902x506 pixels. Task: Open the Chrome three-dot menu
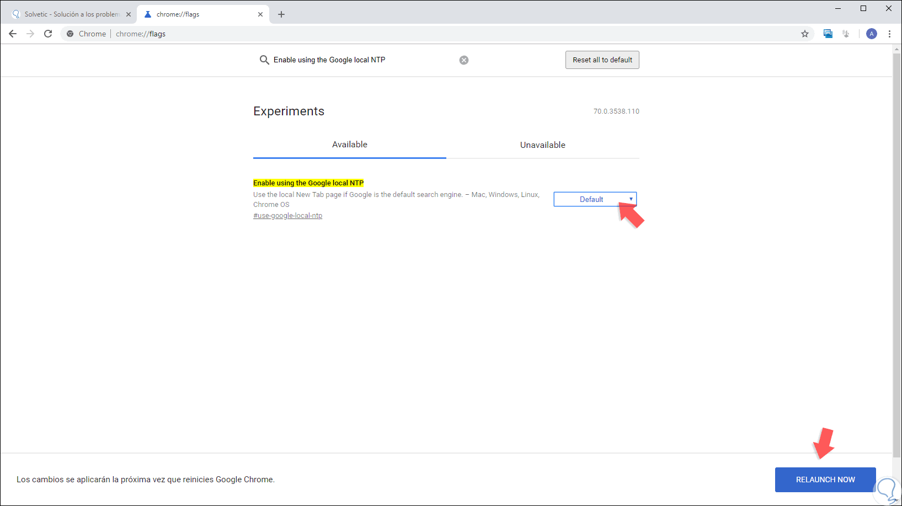pos(889,34)
